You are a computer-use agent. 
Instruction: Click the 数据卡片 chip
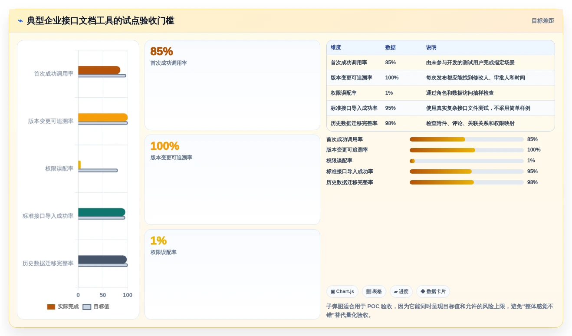[433, 292]
